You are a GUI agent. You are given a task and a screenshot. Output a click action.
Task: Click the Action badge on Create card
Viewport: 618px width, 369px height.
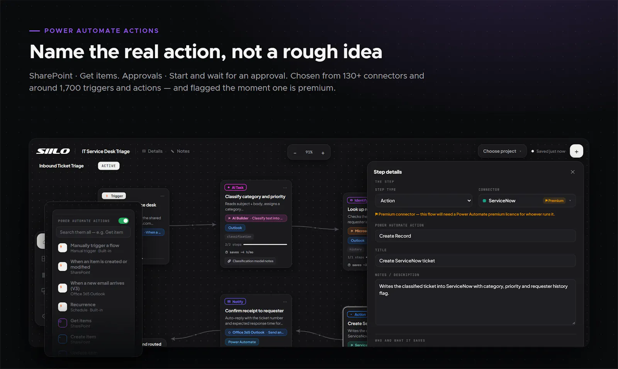tap(357, 314)
